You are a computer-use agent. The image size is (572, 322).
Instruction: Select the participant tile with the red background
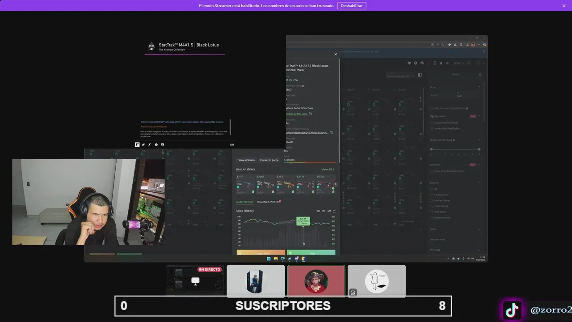[316, 281]
